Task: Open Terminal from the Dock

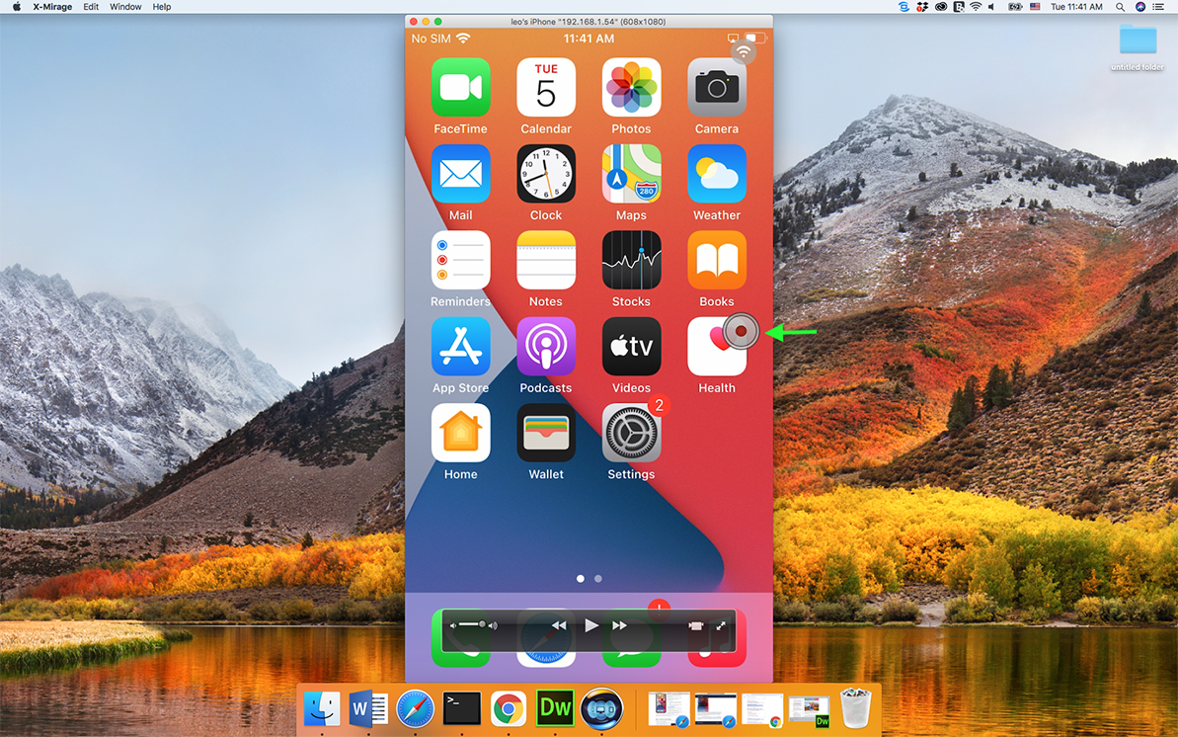Action: (462, 708)
